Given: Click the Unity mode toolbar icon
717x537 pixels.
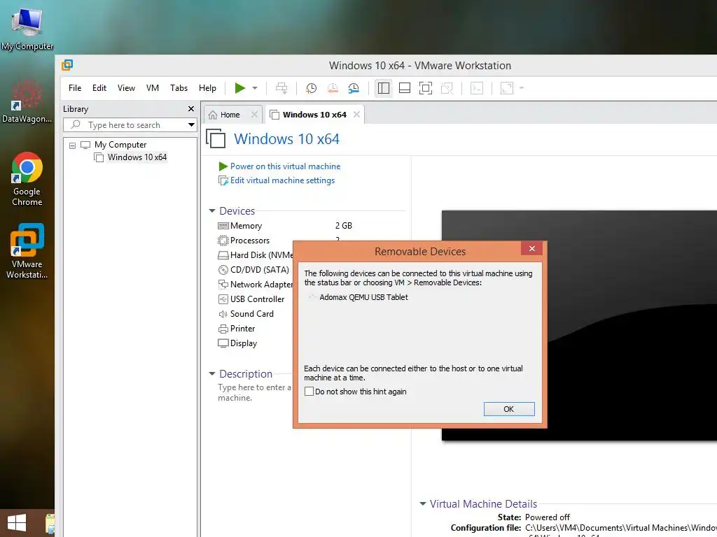Looking at the screenshot, I should click(x=447, y=88).
